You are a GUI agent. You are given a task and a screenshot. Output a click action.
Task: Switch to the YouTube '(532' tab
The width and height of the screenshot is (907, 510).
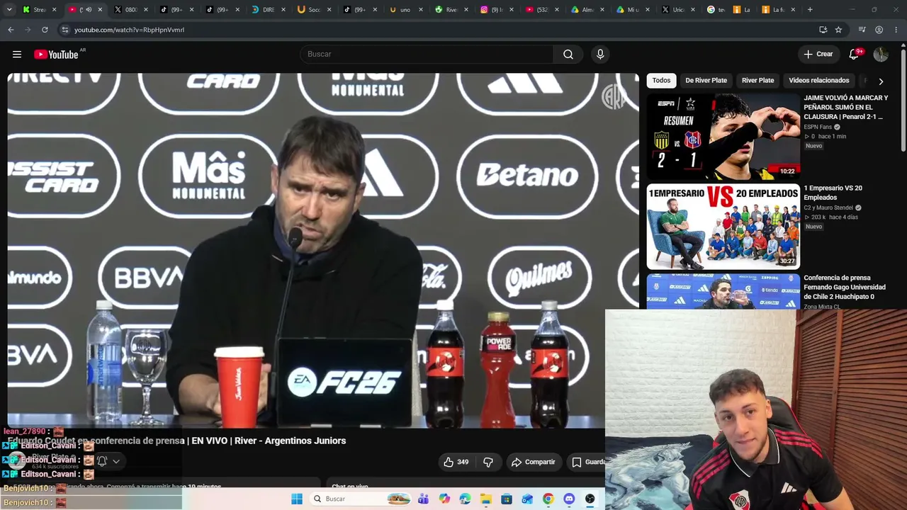click(x=543, y=10)
